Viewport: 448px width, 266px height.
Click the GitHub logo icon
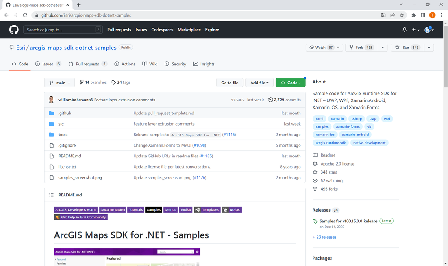14,30
